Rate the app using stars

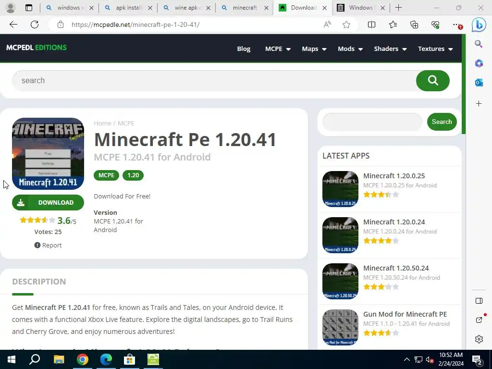point(37,220)
